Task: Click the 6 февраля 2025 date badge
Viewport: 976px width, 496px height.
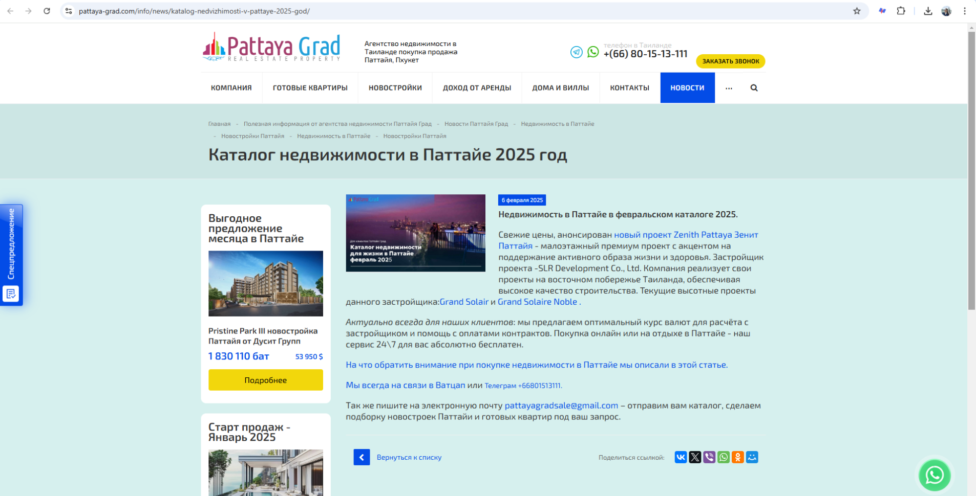Action: point(522,200)
